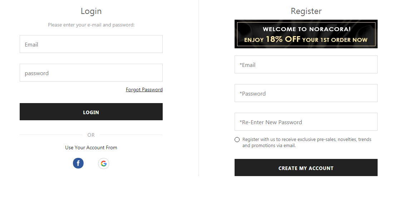Click the 'Use Your Account From' text

[91, 147]
